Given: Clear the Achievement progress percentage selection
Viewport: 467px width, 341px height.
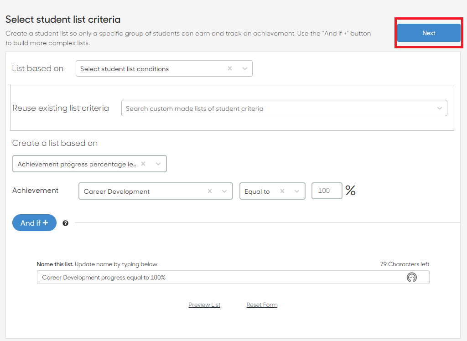Looking at the screenshot, I should point(143,164).
